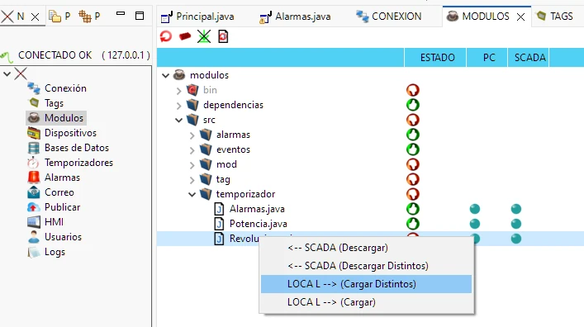This screenshot has height=327, width=584.
Task: Expand the eventos package
Action: [192, 150]
